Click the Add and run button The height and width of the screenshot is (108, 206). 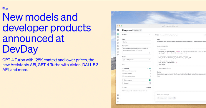pos(162,98)
